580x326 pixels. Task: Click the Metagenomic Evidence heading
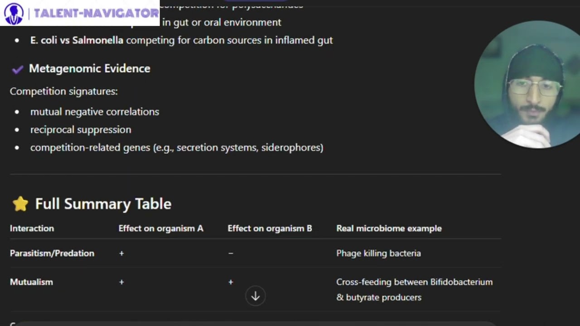pyautogui.click(x=89, y=68)
